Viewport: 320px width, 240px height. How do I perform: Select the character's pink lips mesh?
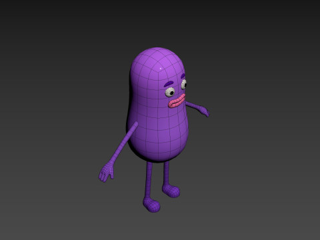coord(177,101)
